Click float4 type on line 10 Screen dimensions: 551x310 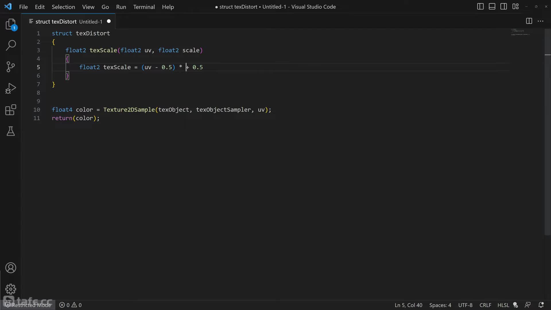point(62,110)
